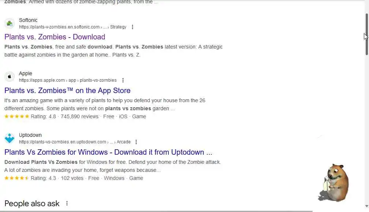369x212 pixels.
Task: Click the People also ask heading
Action: [x=32, y=204]
